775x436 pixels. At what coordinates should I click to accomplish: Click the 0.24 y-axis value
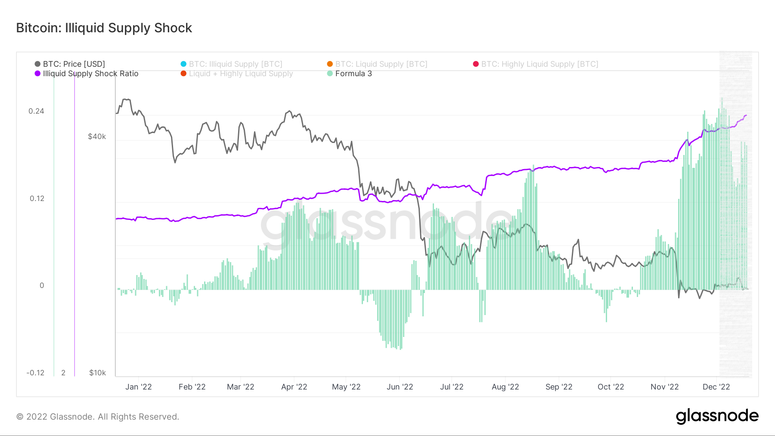[x=36, y=111]
